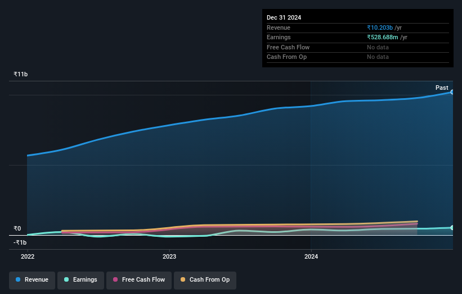462x294 pixels.
Task: Click the Earnings endpoint marker on the teal line
Action: [452, 228]
